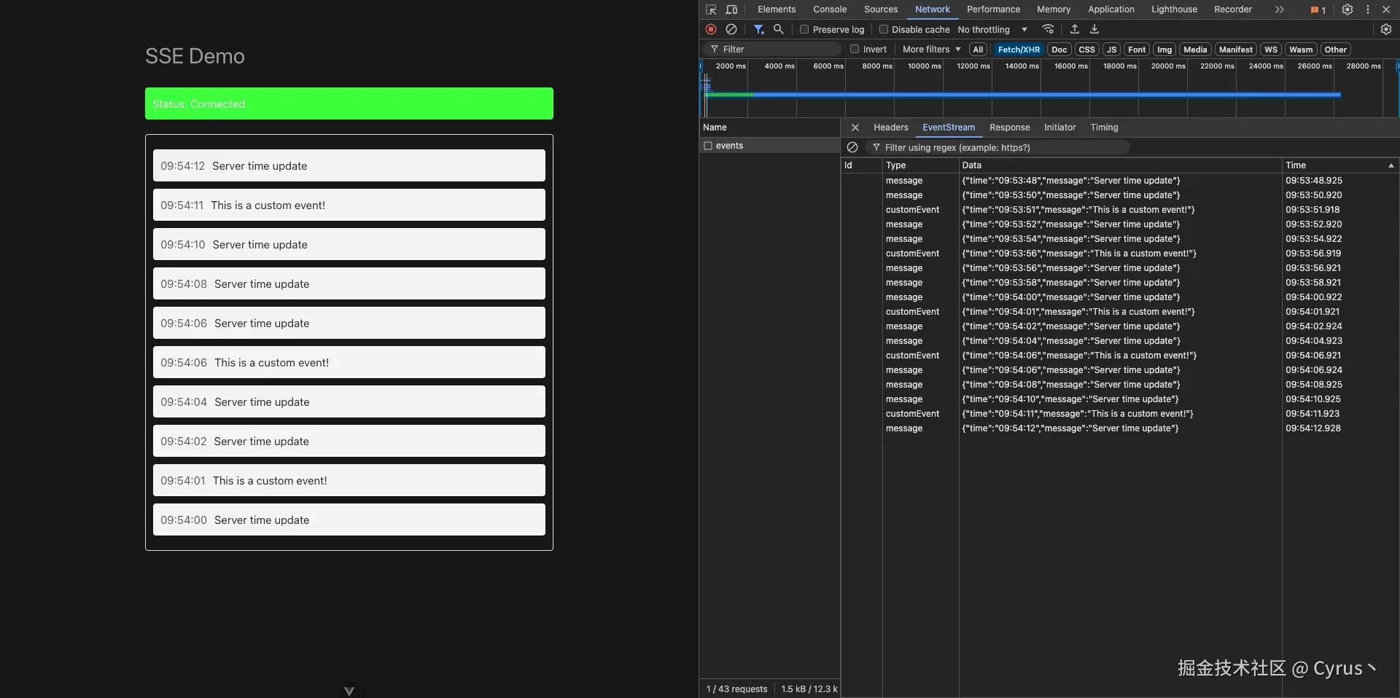Image resolution: width=1400 pixels, height=698 pixels.
Task: Toggle the All request type filter
Action: pos(978,50)
